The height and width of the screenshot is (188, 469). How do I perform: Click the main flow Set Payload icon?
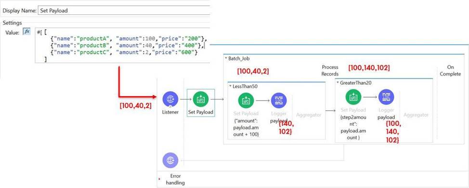tap(201, 100)
